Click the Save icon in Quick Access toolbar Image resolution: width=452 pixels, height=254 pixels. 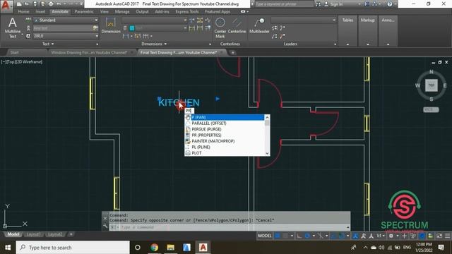35,4
